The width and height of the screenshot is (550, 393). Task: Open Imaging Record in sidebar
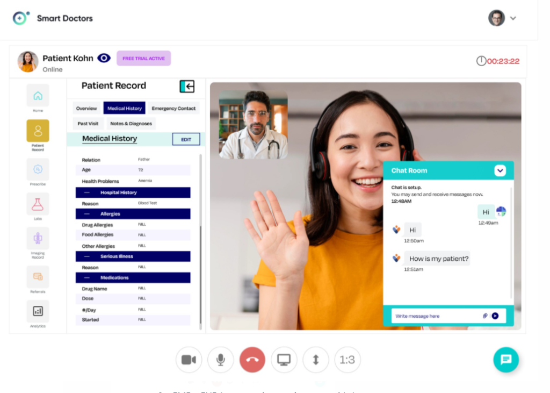[38, 238]
